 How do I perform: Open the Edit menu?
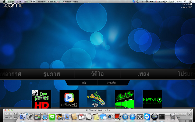(x=26, y=2)
